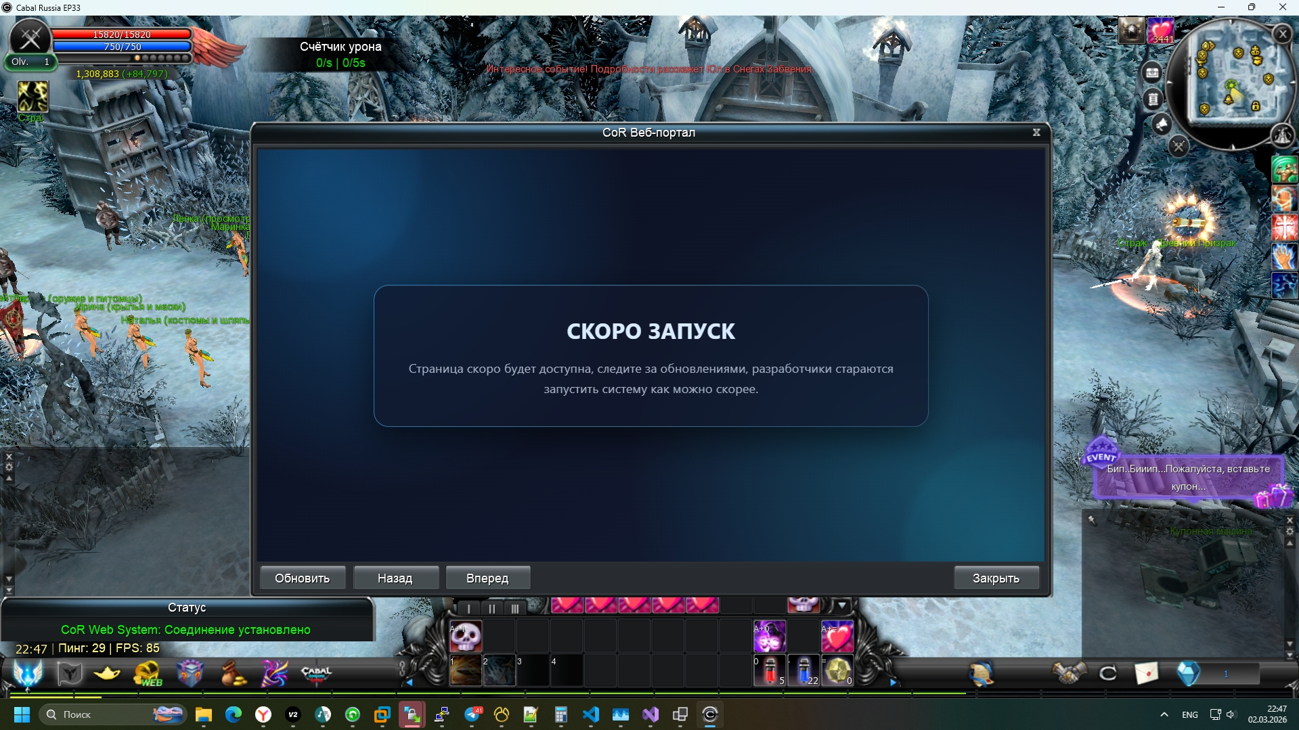The height and width of the screenshot is (730, 1299).
Task: Click the crossed swords icon below minimap
Action: coord(1179,146)
